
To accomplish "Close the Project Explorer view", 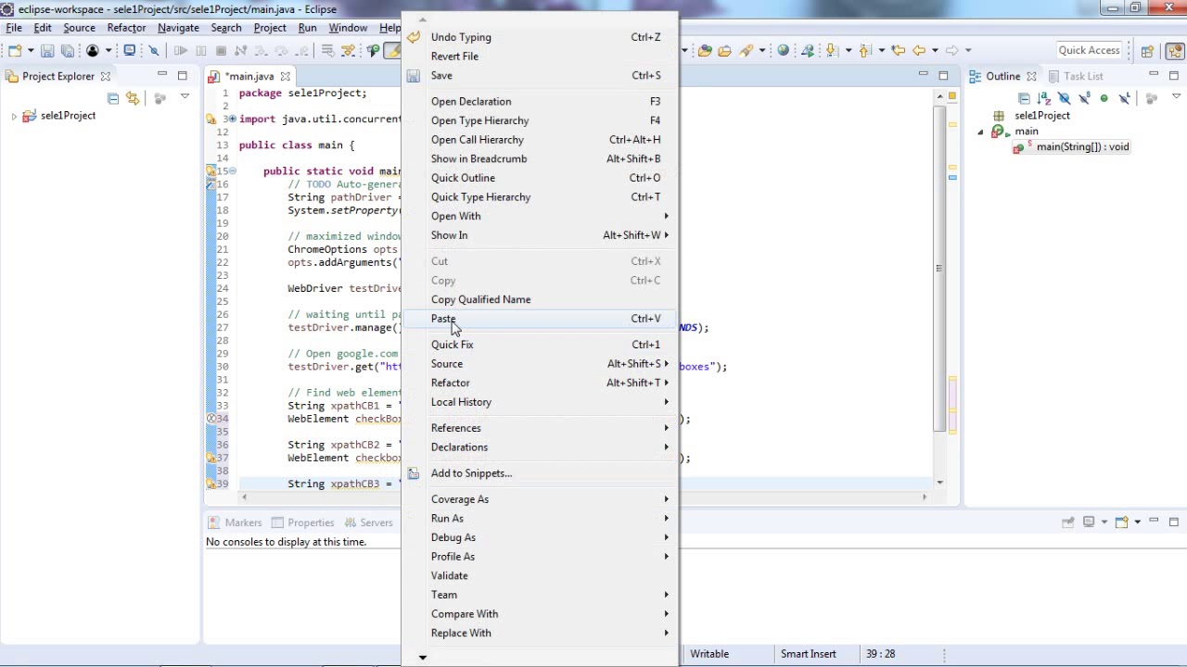I will (x=106, y=77).
